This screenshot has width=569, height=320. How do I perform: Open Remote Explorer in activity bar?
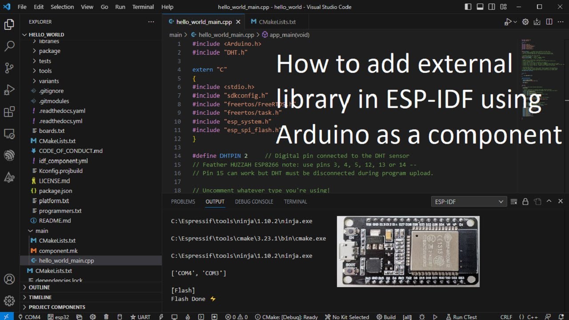point(9,133)
